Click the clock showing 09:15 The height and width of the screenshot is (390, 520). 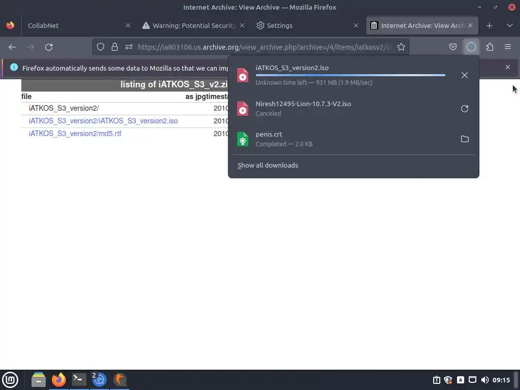pos(501,380)
